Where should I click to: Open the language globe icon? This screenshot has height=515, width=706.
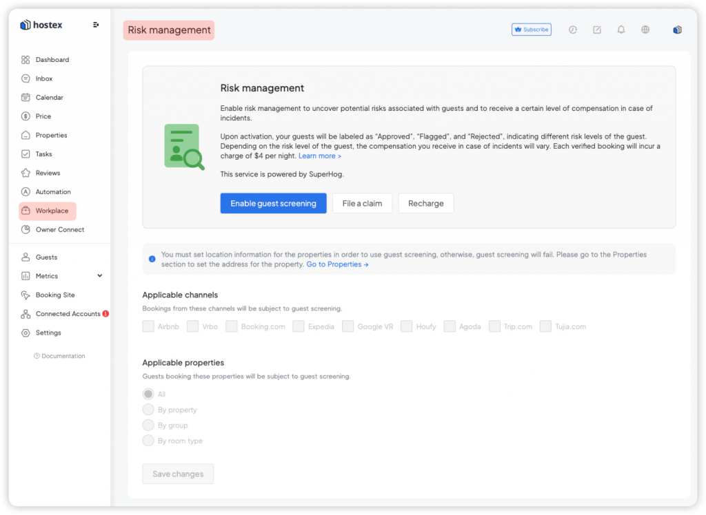coord(645,30)
